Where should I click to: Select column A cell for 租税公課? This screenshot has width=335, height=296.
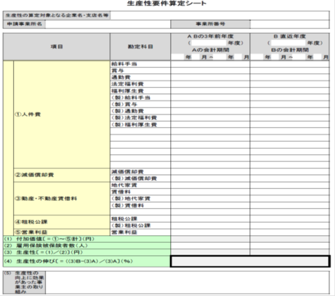pos(210,219)
